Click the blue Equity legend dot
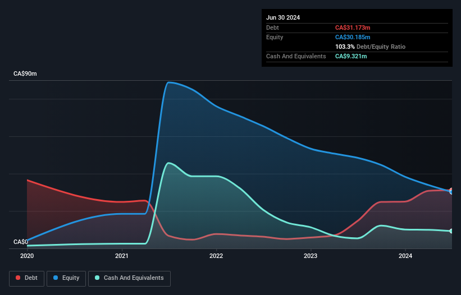 coord(56,278)
